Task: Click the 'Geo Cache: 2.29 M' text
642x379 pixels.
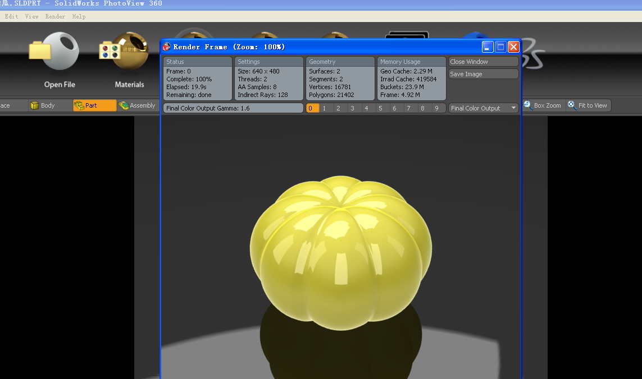Action: pyautogui.click(x=406, y=71)
